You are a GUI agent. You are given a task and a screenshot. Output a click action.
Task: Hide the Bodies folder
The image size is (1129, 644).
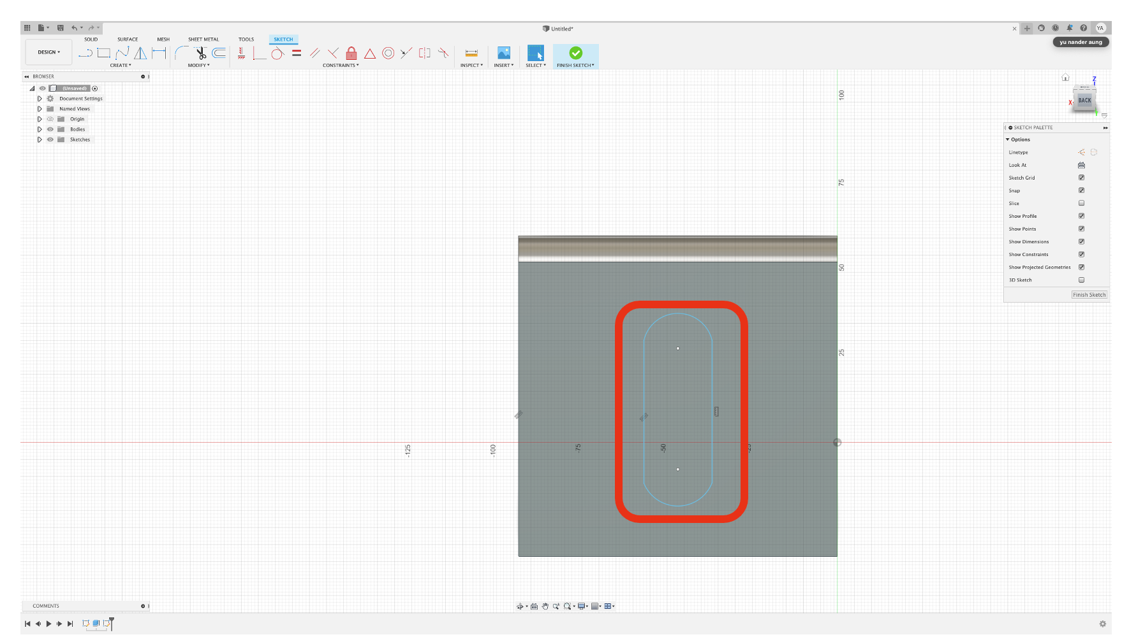(50, 129)
